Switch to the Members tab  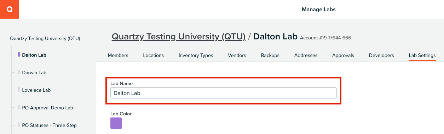118,55
